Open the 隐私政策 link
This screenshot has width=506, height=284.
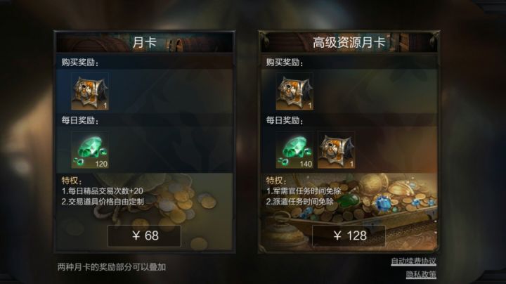coord(421,274)
